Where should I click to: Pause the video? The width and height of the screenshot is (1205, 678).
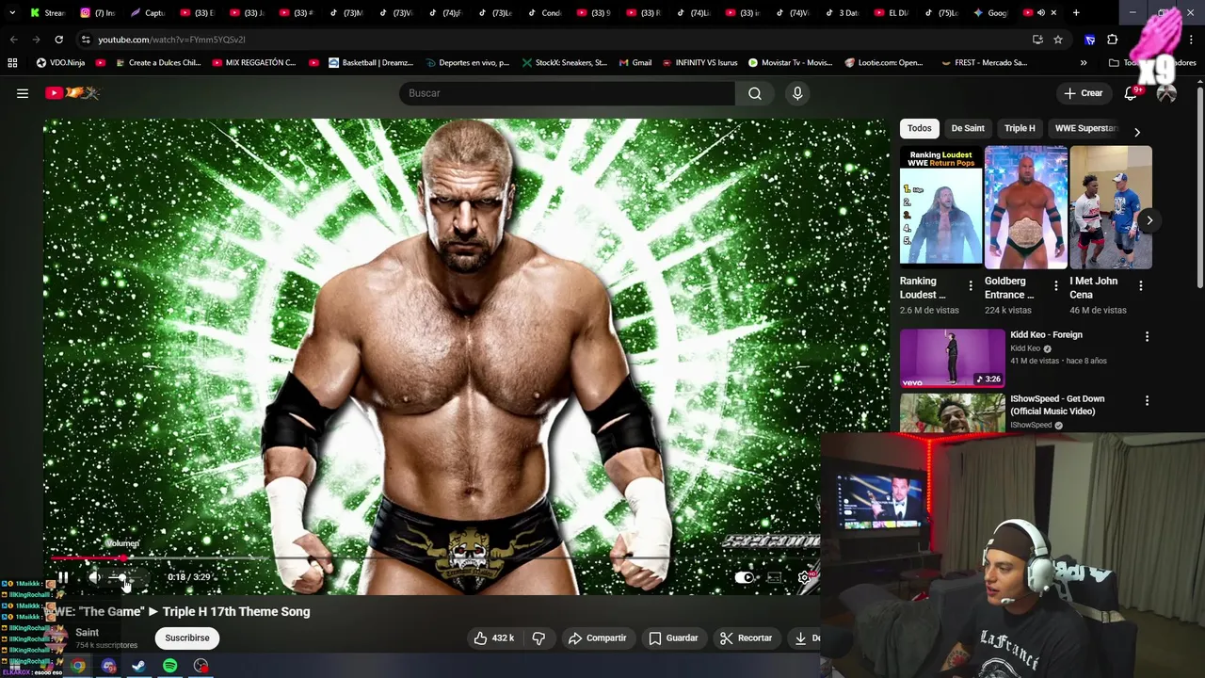point(63,577)
